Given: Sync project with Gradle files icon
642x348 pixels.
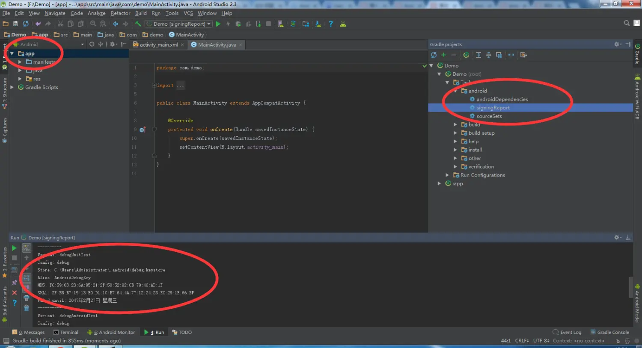Looking at the screenshot, I should click(293, 24).
